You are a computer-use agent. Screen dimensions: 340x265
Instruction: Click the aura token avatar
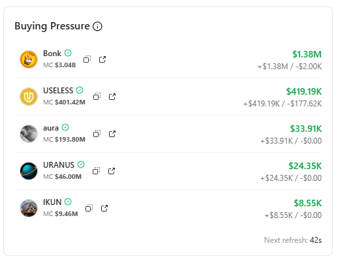click(x=29, y=134)
